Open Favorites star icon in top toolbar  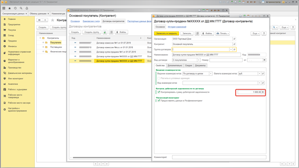pos(9,8)
